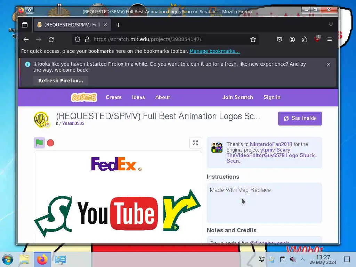
Task: Click the browser forward arrow
Action: point(39,40)
